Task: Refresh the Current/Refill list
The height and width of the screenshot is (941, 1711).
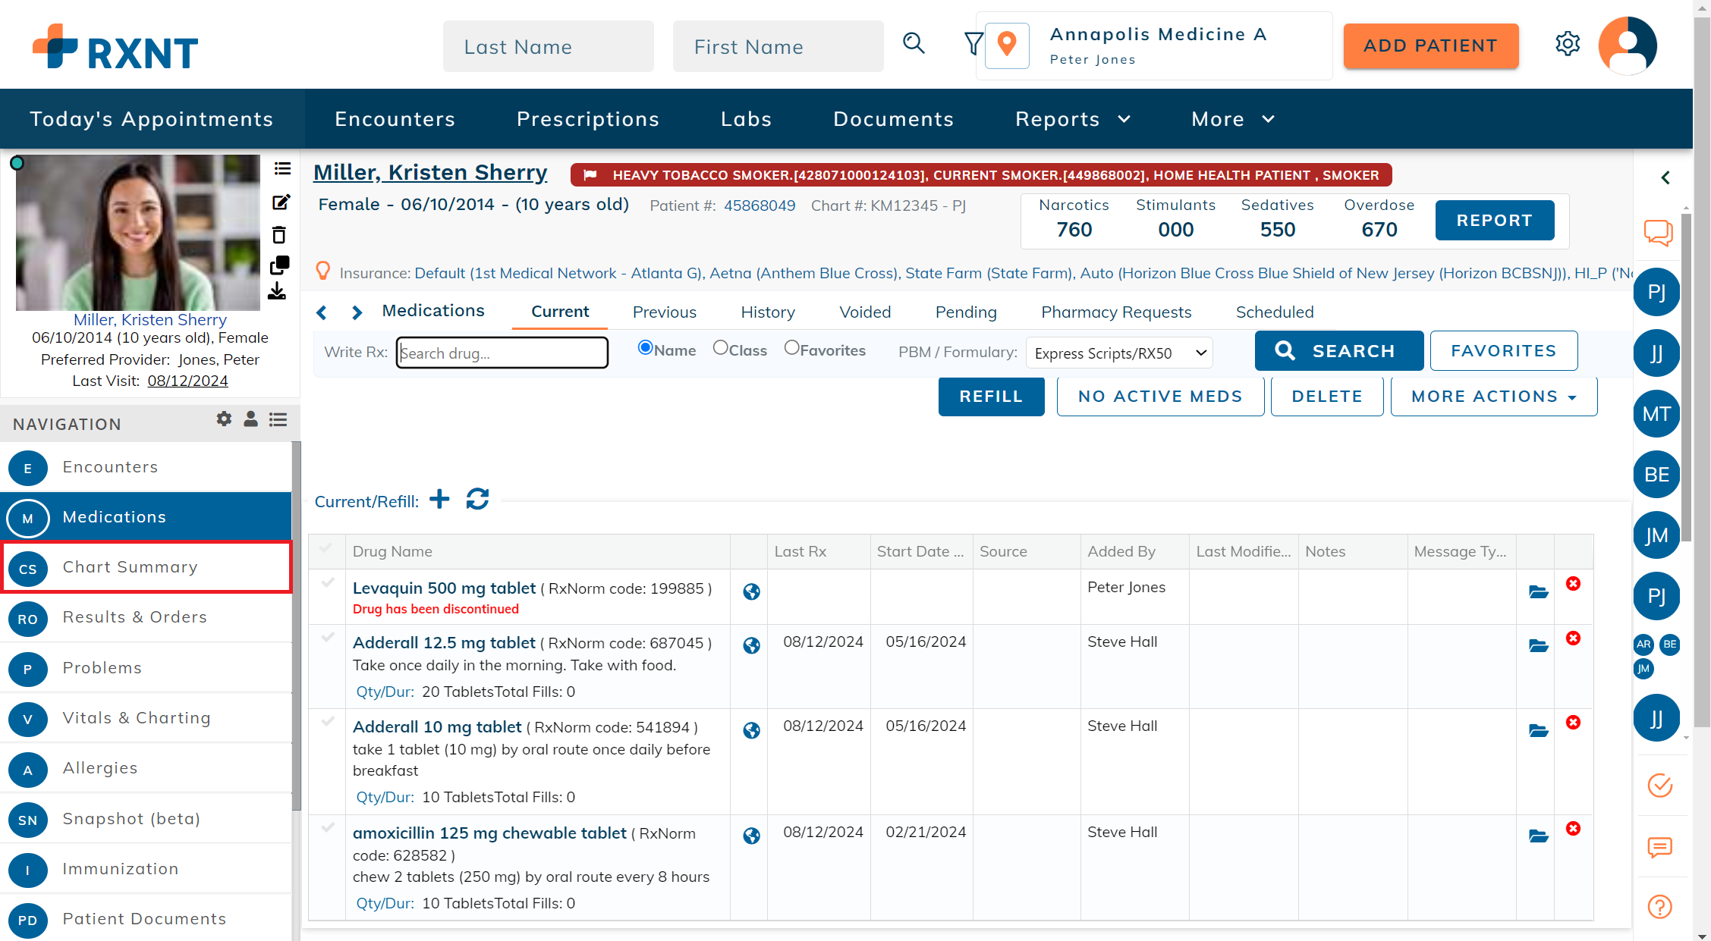Action: click(477, 499)
